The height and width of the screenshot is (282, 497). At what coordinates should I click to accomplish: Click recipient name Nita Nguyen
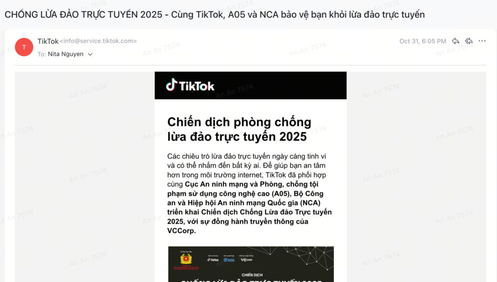coord(66,54)
